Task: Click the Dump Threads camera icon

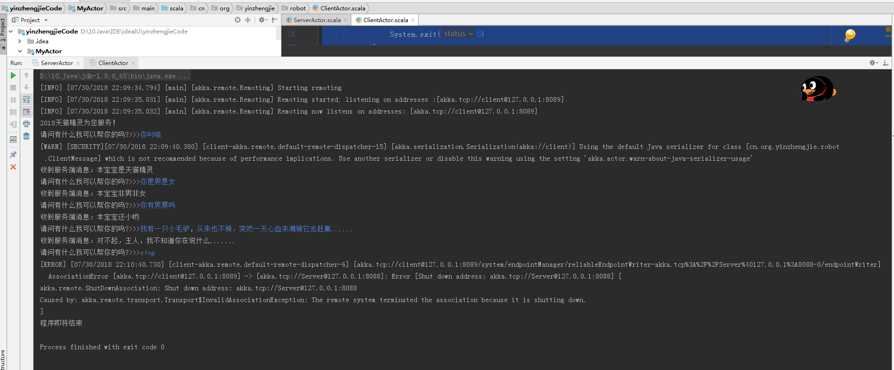Action: (13, 112)
